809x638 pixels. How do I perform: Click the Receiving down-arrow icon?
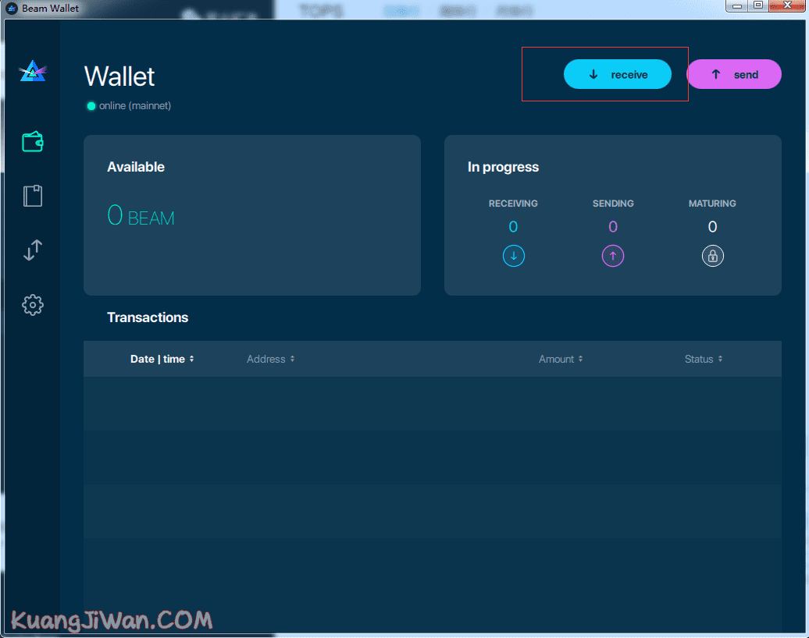tap(513, 255)
